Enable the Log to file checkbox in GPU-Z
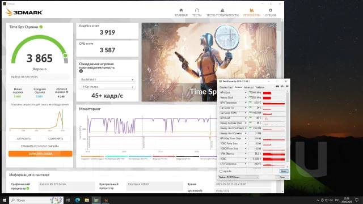Screen dimensions: 363x204 coord(221,171)
